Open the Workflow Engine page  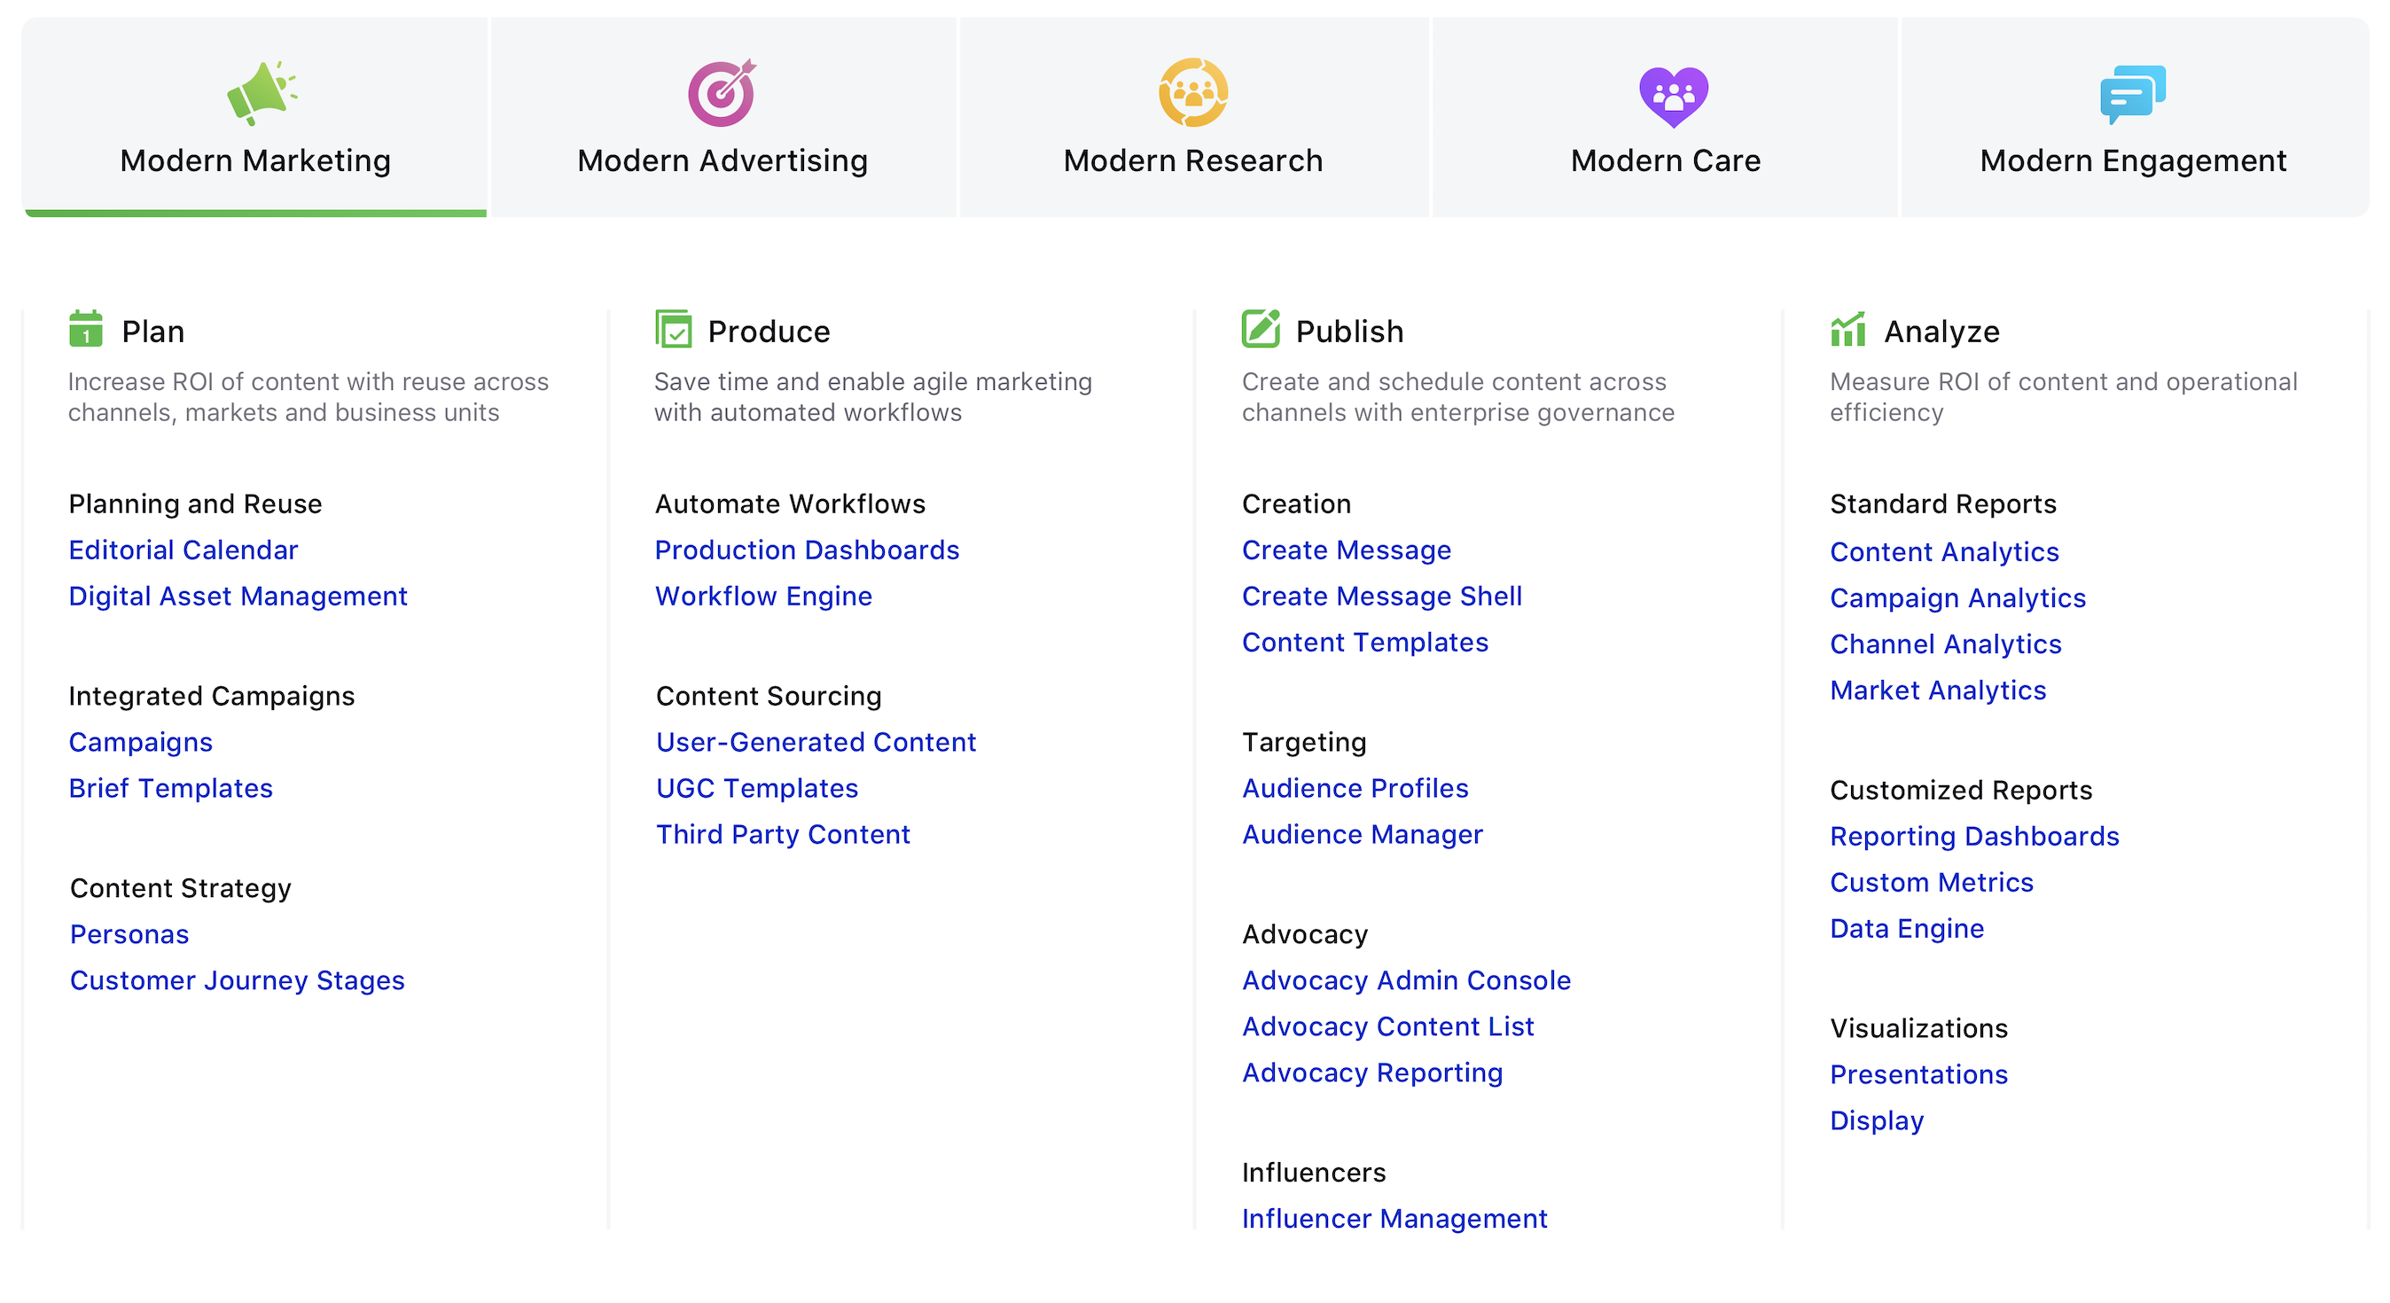[762, 596]
